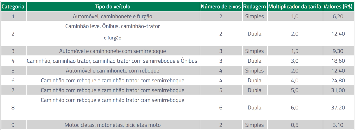Select the 3,10 price value

(x=338, y=125)
